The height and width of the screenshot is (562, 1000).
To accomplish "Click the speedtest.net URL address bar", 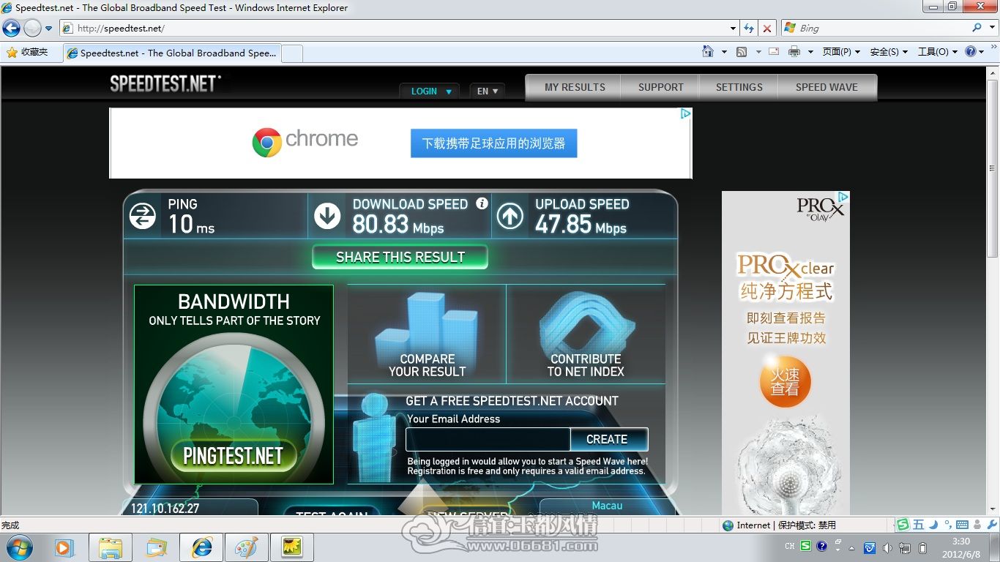I will pos(399,29).
